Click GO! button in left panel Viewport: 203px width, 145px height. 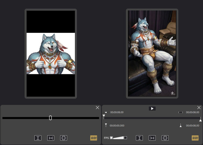pyautogui.click(x=94, y=138)
